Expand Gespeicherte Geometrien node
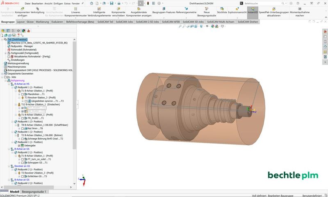The height and width of the screenshot is (197, 328). click(2, 74)
